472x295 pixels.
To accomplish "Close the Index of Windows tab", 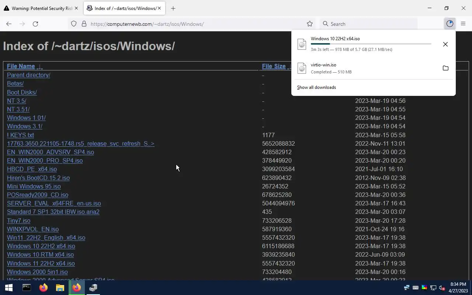I will click(x=159, y=8).
